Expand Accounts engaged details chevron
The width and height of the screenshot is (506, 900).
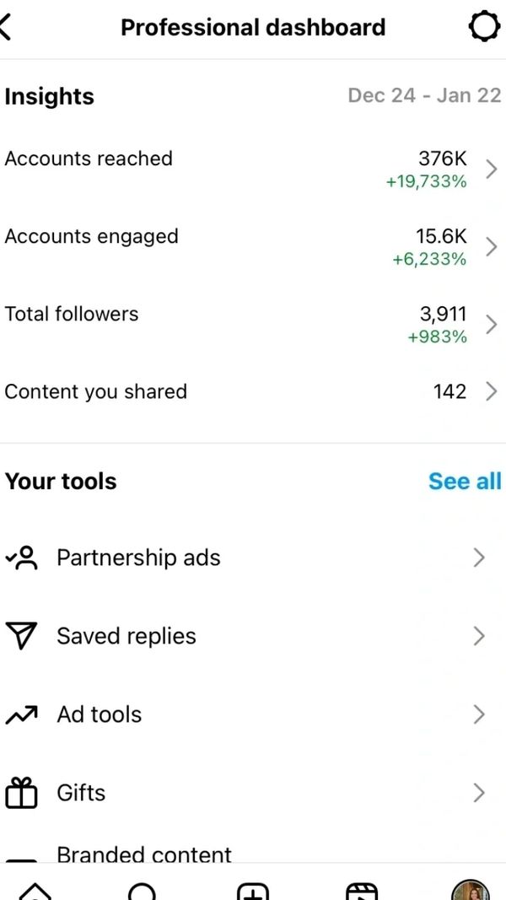point(492,246)
